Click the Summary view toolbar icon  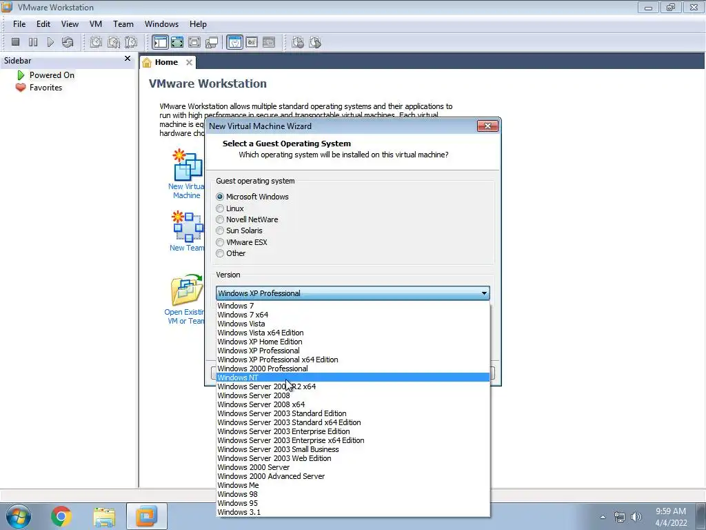pos(234,42)
